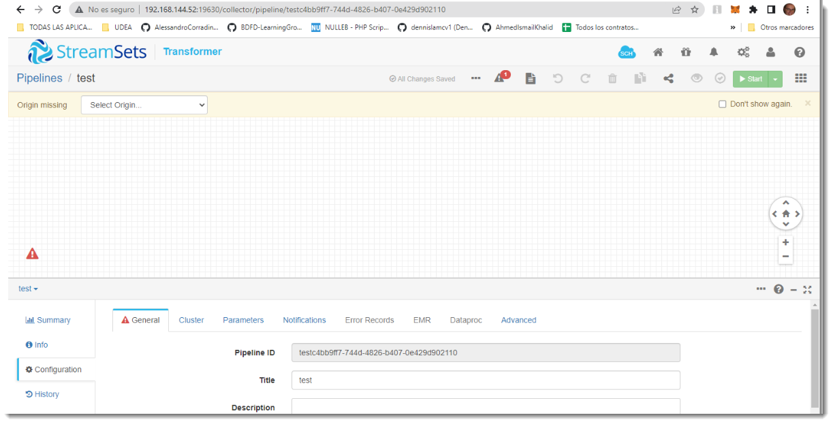Open the settings gears in the header
Screen dimensions: 833x424
coord(743,52)
